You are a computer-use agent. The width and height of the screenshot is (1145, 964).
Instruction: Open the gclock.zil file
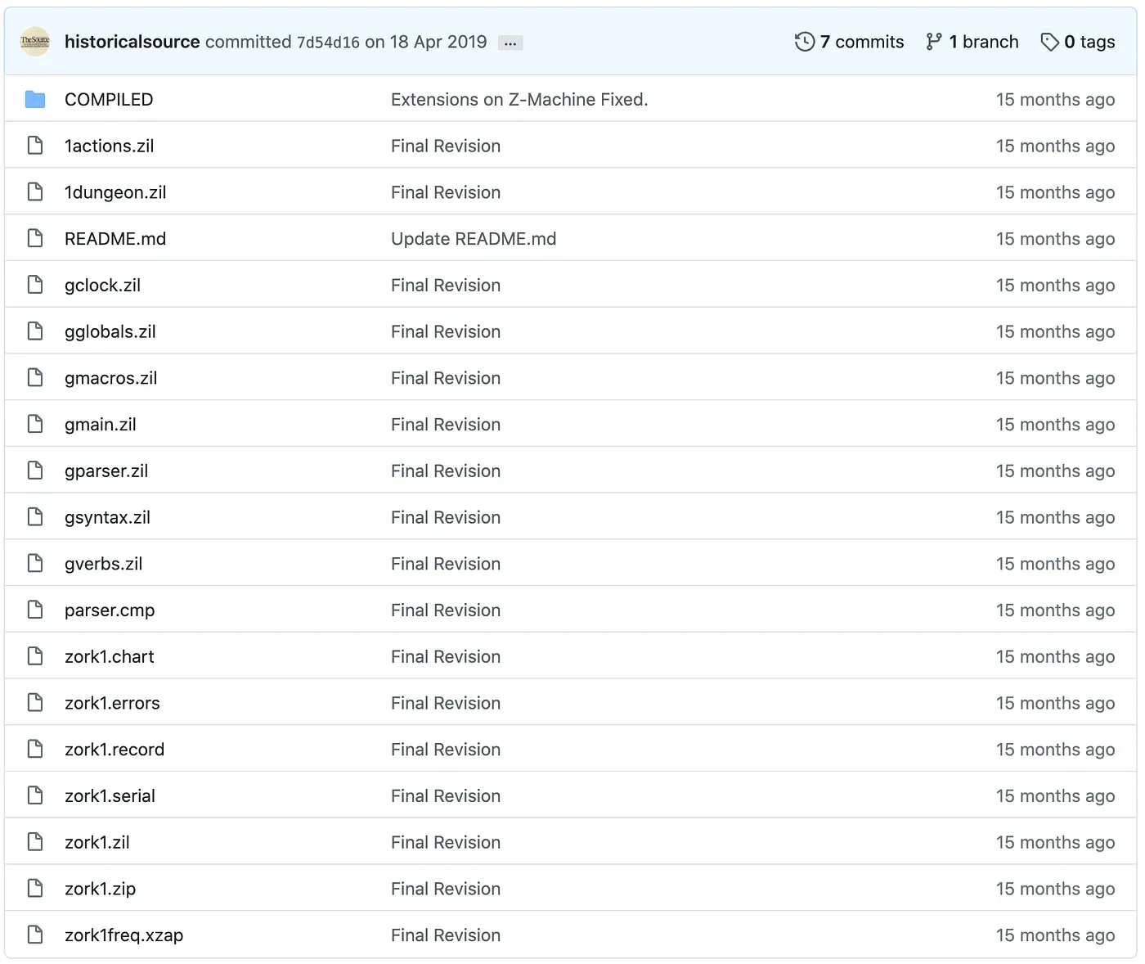(103, 286)
